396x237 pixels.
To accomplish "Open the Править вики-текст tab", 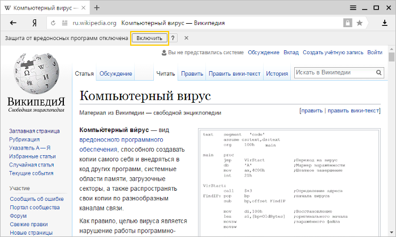I will 234,73.
